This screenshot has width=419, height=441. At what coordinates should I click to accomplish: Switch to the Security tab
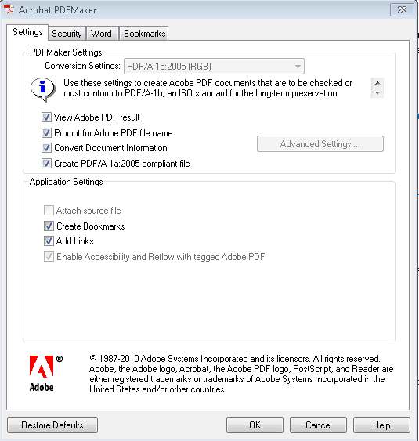point(67,34)
